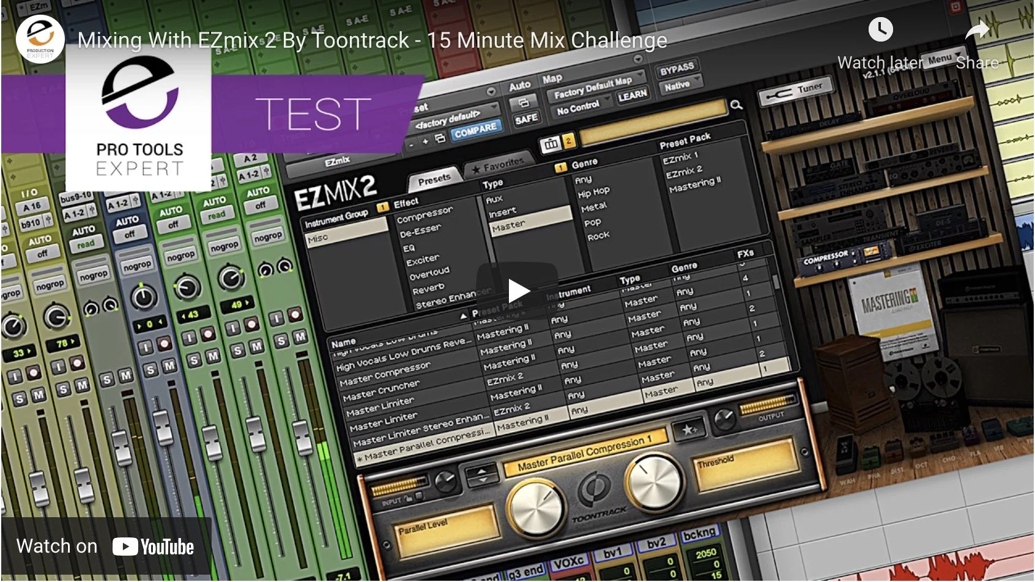Click the Tuner button with tuning fork

[797, 92]
